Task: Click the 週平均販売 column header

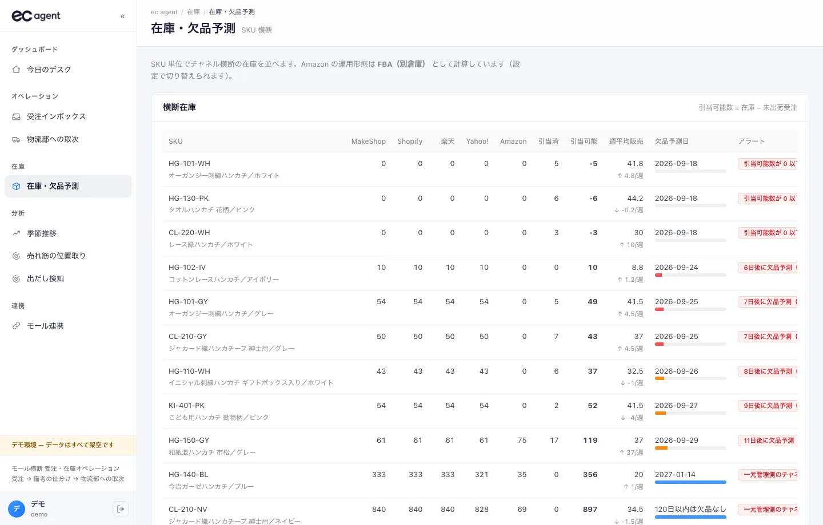Action: (626, 142)
